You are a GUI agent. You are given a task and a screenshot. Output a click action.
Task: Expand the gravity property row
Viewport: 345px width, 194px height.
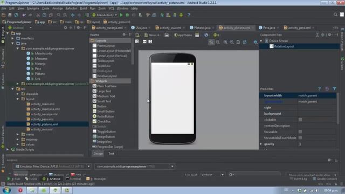tap(261, 144)
